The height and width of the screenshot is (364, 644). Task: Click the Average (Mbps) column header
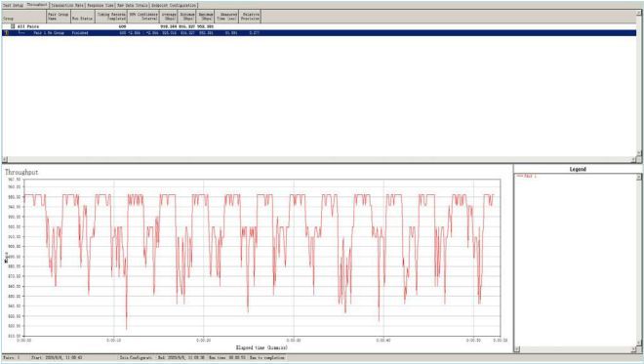pos(169,17)
